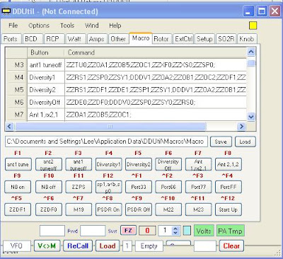Click the horizontal scrollbar thumb in macro table
Image resolution: width=283 pixels, height=259 pixels.
point(110,127)
